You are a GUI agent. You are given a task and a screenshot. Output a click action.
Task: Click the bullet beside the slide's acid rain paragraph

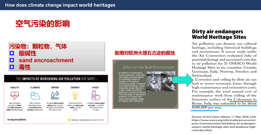[x=117, y=73]
